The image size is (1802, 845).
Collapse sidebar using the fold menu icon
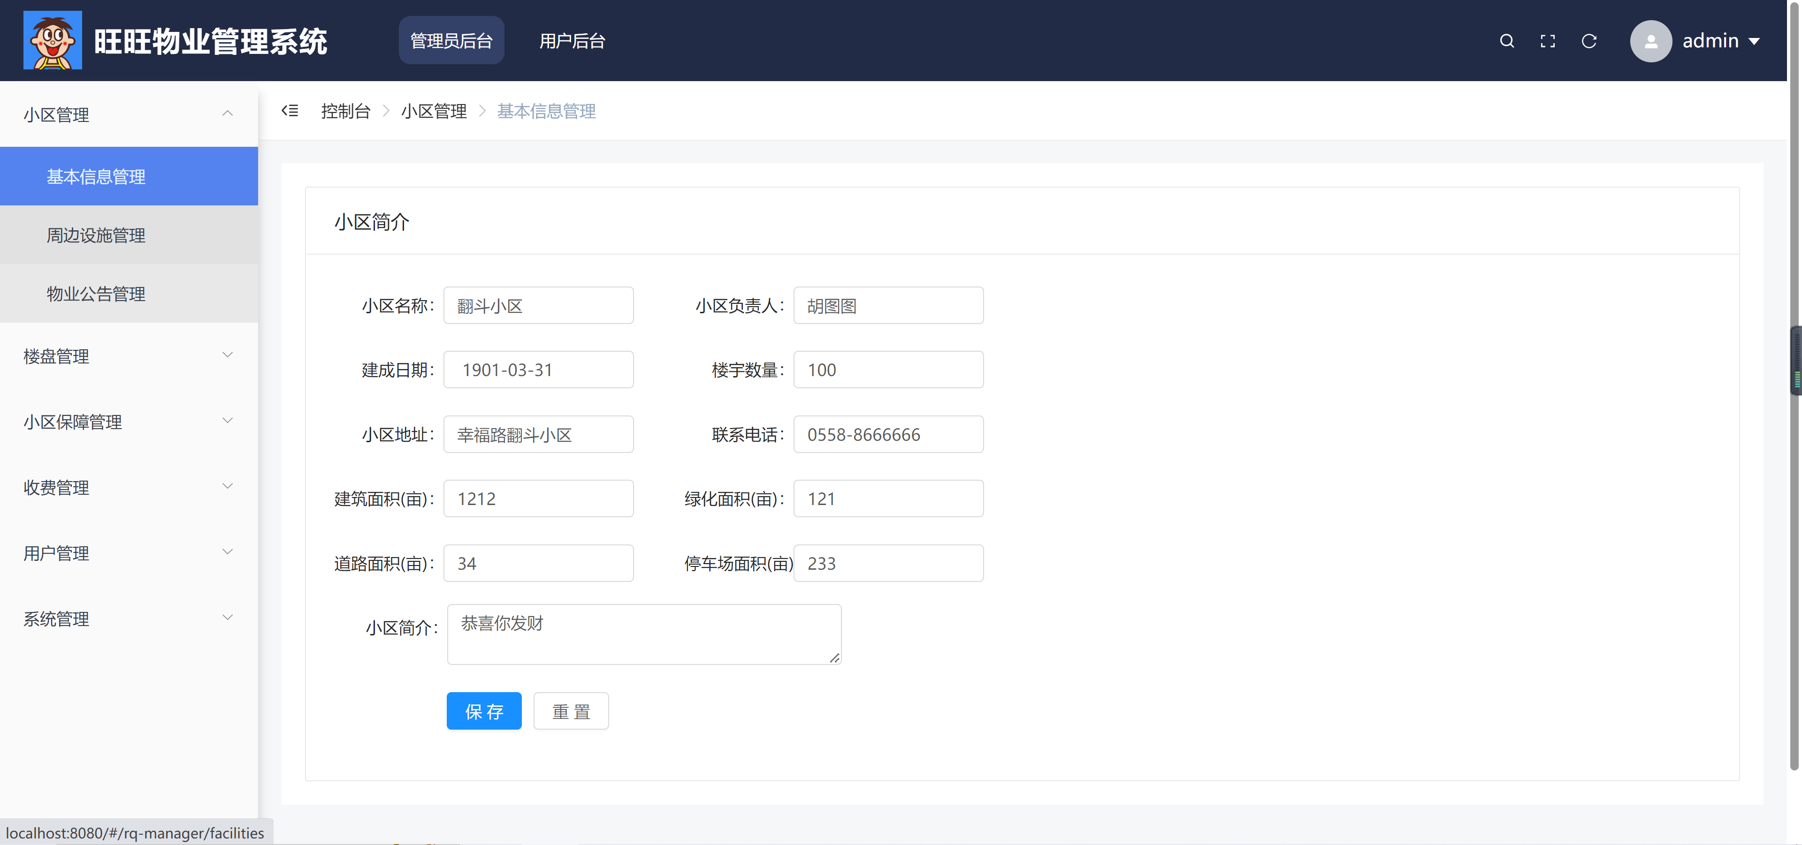pos(290,110)
